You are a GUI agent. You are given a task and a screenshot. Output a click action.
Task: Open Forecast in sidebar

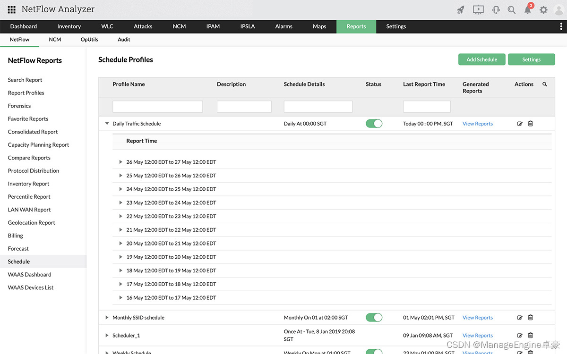(x=18, y=249)
